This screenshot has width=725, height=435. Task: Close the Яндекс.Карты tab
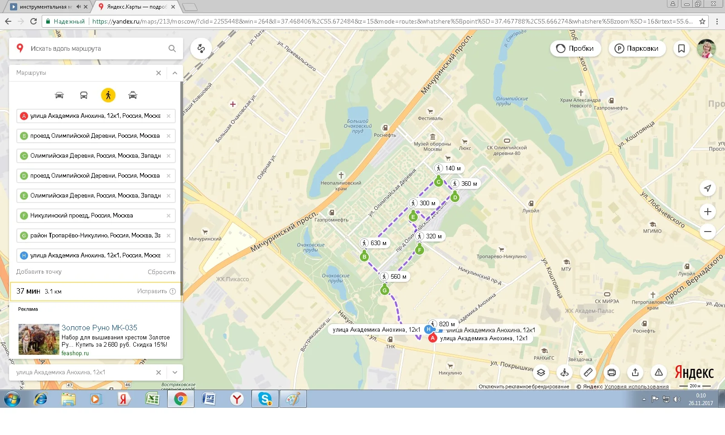tap(173, 7)
